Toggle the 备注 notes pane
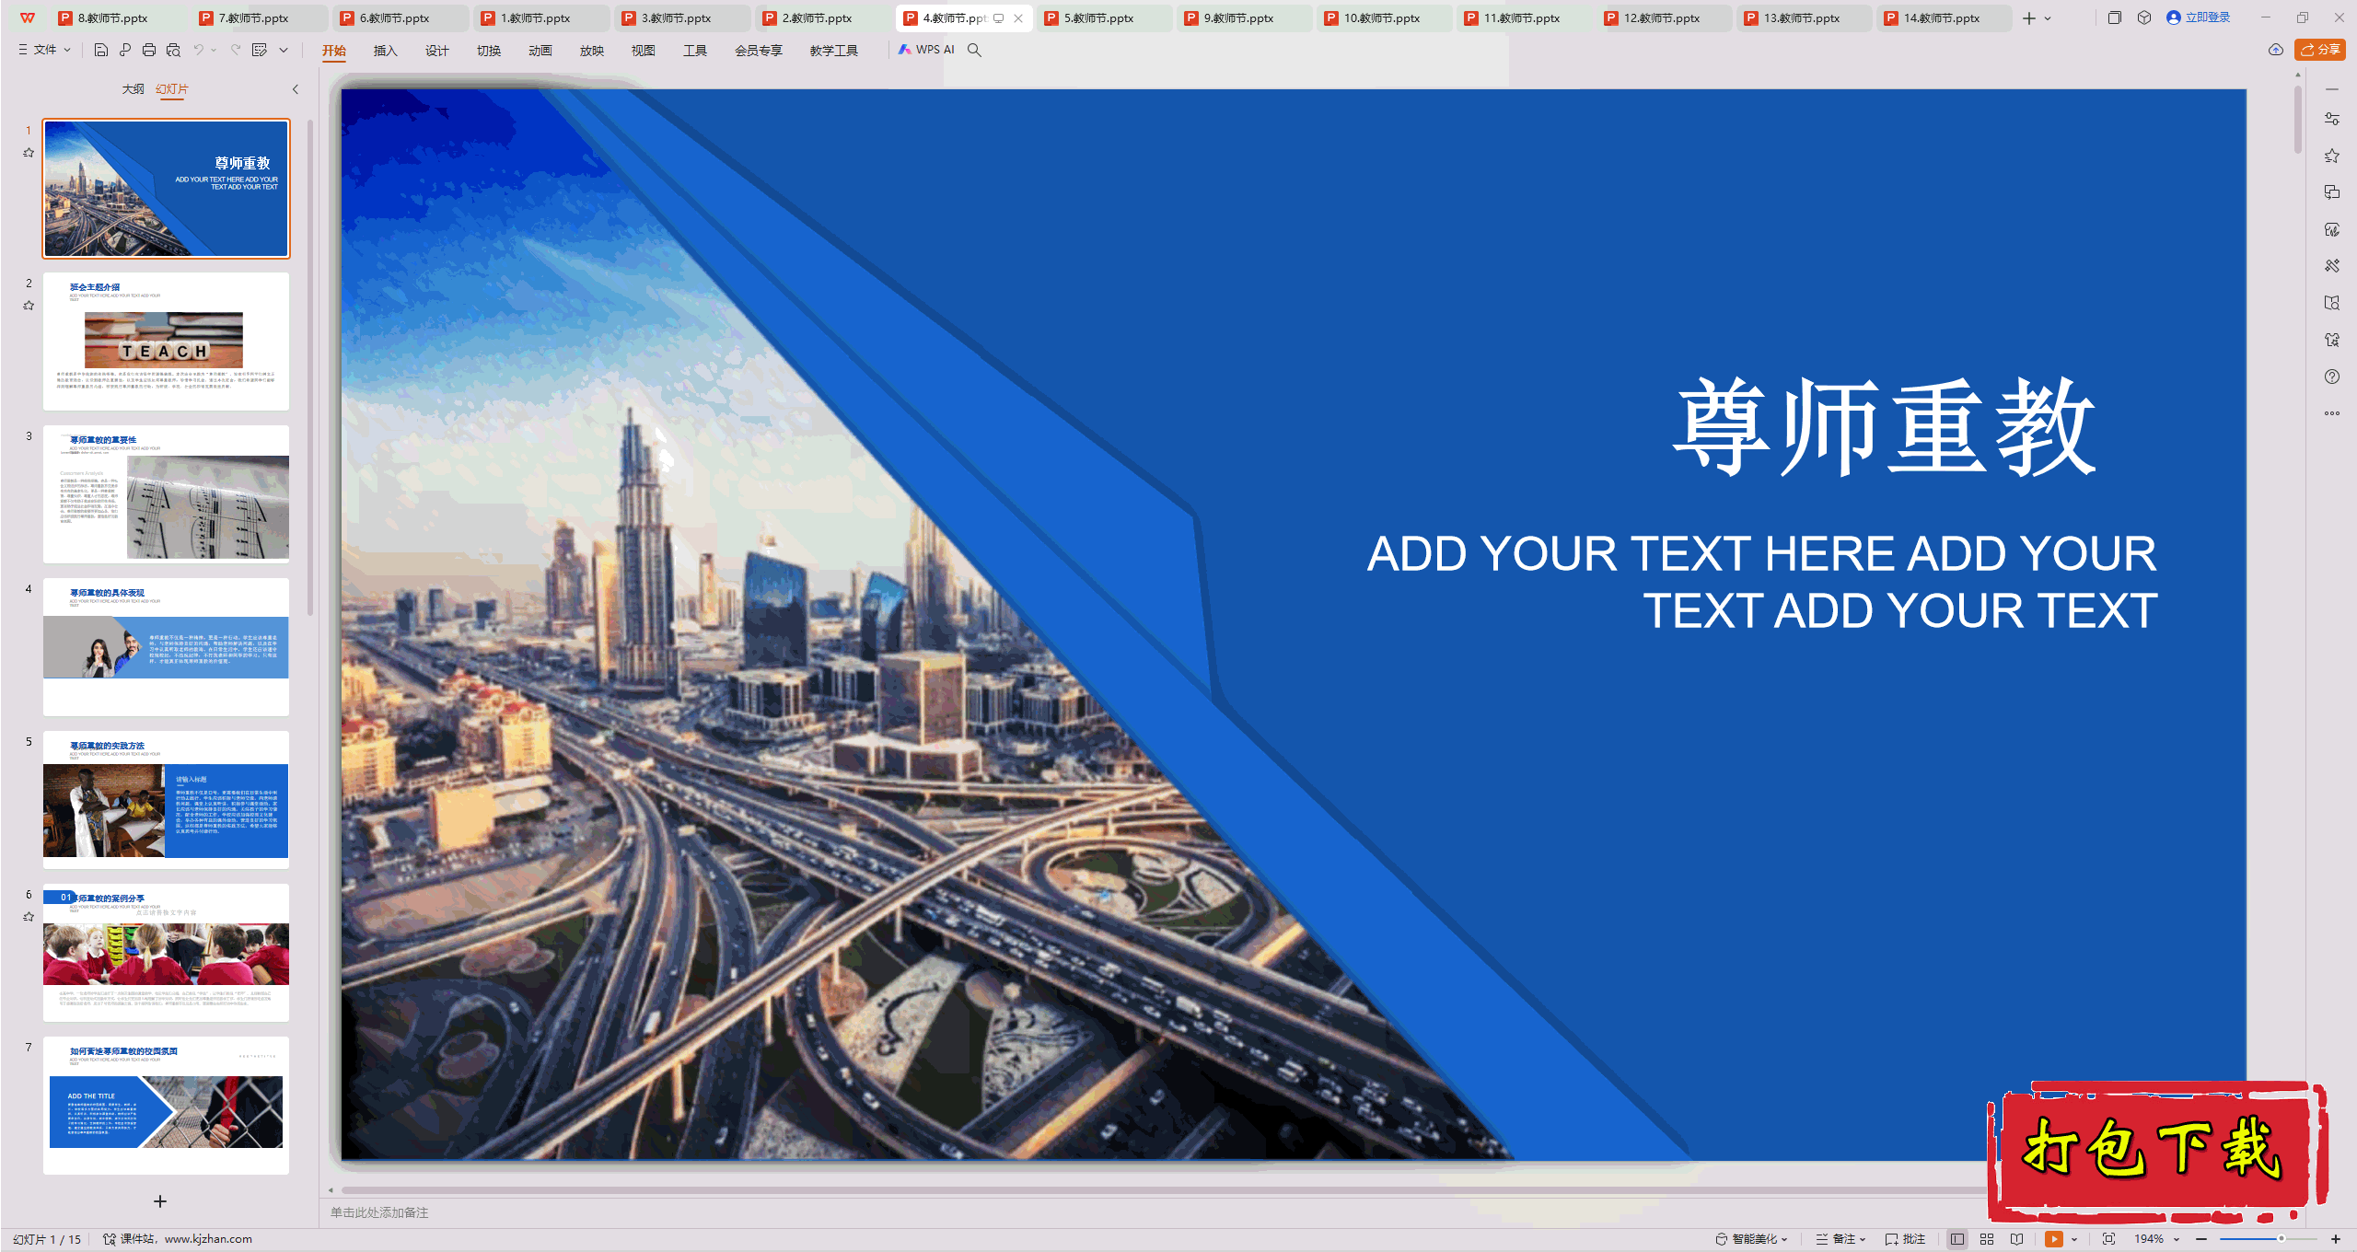The height and width of the screenshot is (1252, 2357). [x=1840, y=1239]
